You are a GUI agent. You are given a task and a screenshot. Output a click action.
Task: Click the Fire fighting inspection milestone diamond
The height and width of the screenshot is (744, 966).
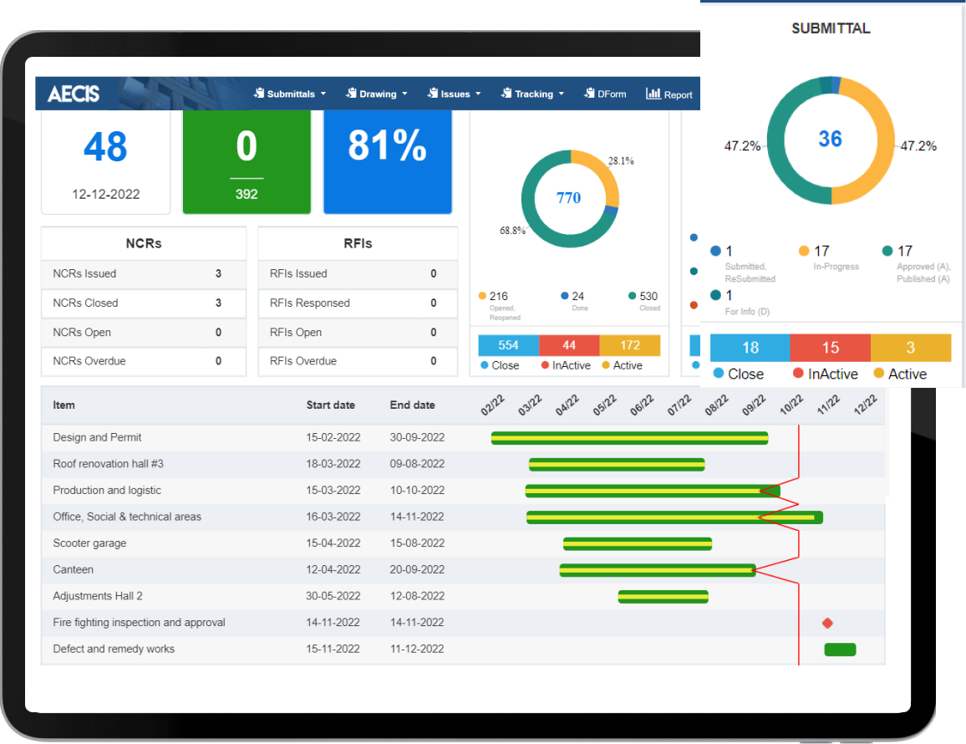point(827,623)
